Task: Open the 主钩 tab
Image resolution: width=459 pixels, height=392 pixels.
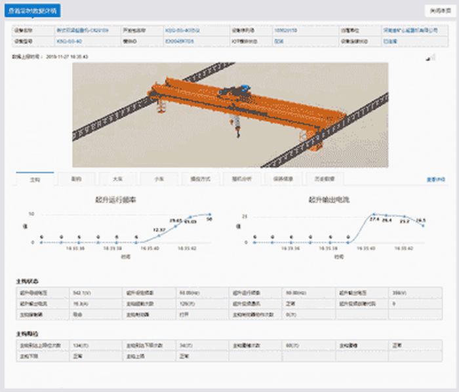Action: click(x=35, y=178)
